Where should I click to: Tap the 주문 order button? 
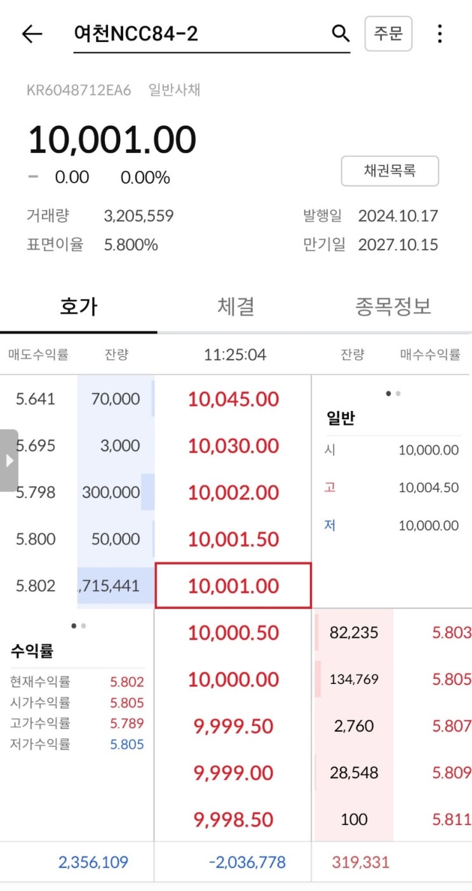tap(388, 34)
